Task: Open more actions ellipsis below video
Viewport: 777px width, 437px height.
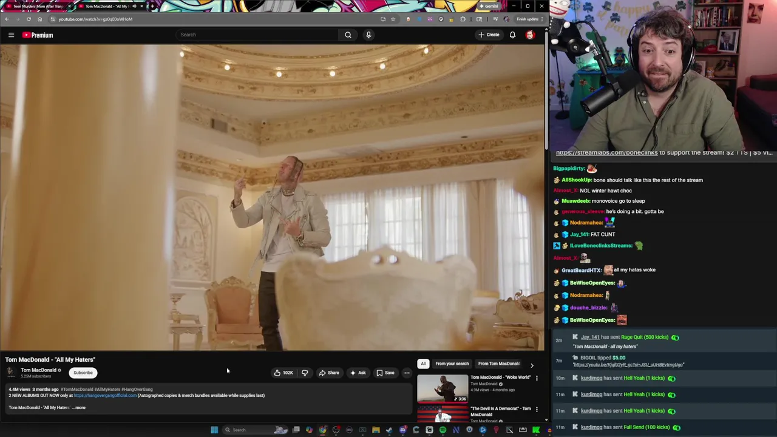Action: pos(407,373)
